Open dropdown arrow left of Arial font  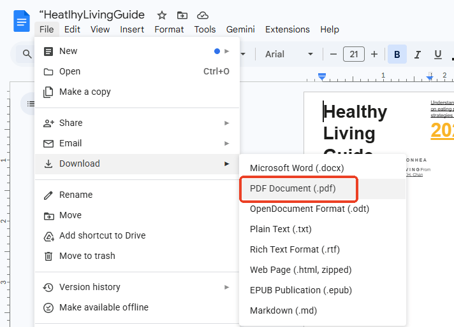click(243, 54)
